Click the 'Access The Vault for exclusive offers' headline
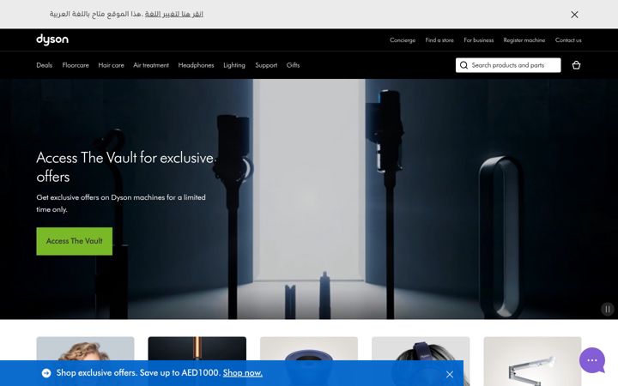Image resolution: width=618 pixels, height=386 pixels. pyautogui.click(x=125, y=167)
